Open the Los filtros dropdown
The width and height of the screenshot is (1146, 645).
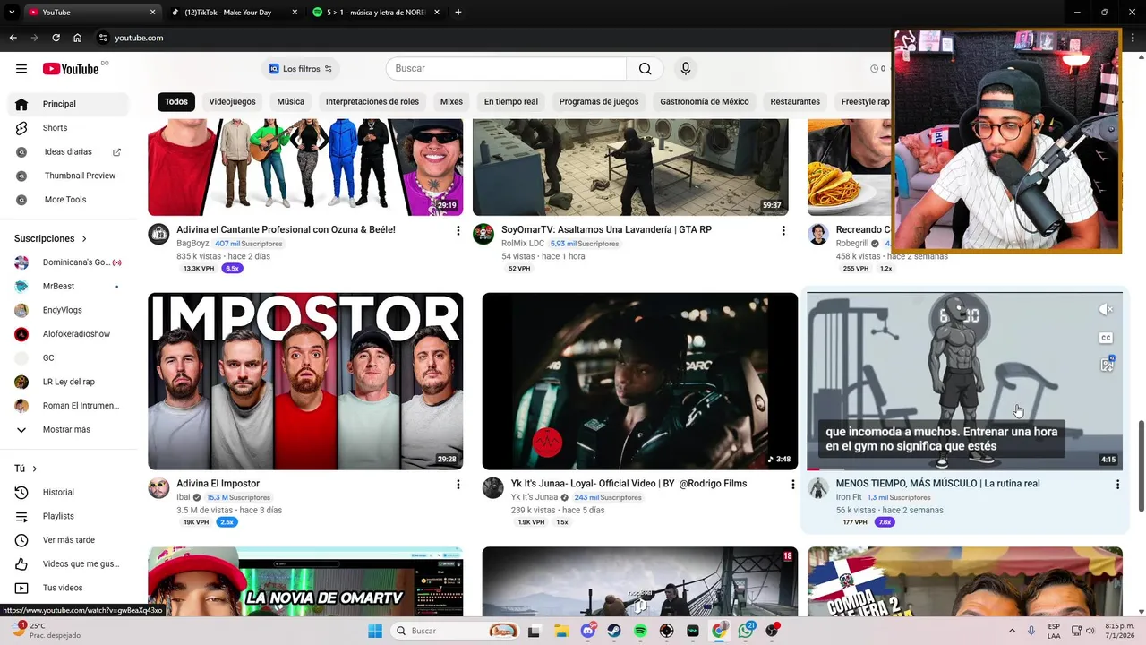301,69
